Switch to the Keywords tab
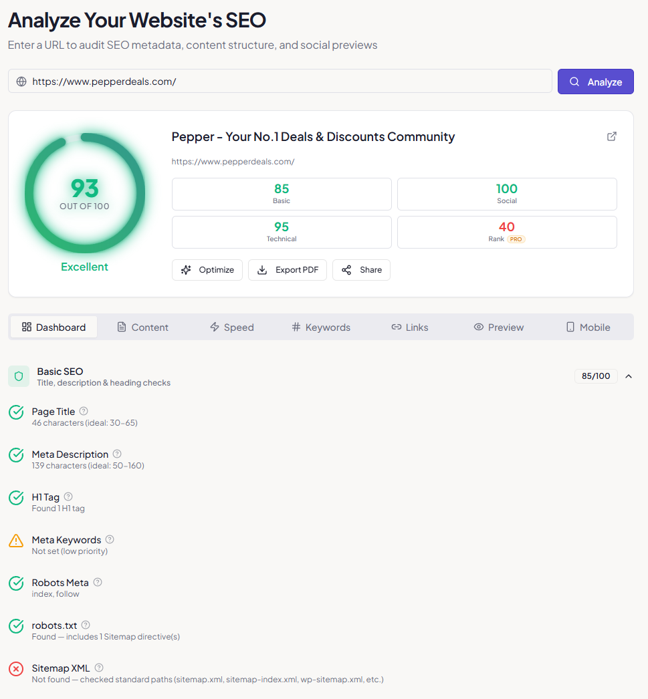 coord(320,327)
